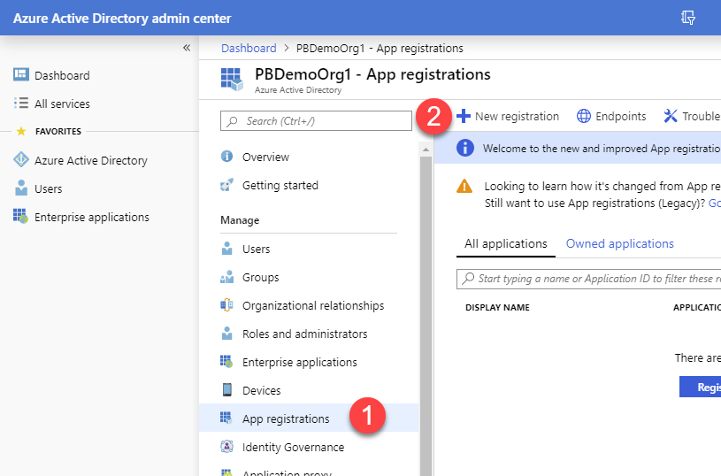This screenshot has width=721, height=476.
Task: Switch to the Owned applications tab
Action: coord(620,243)
